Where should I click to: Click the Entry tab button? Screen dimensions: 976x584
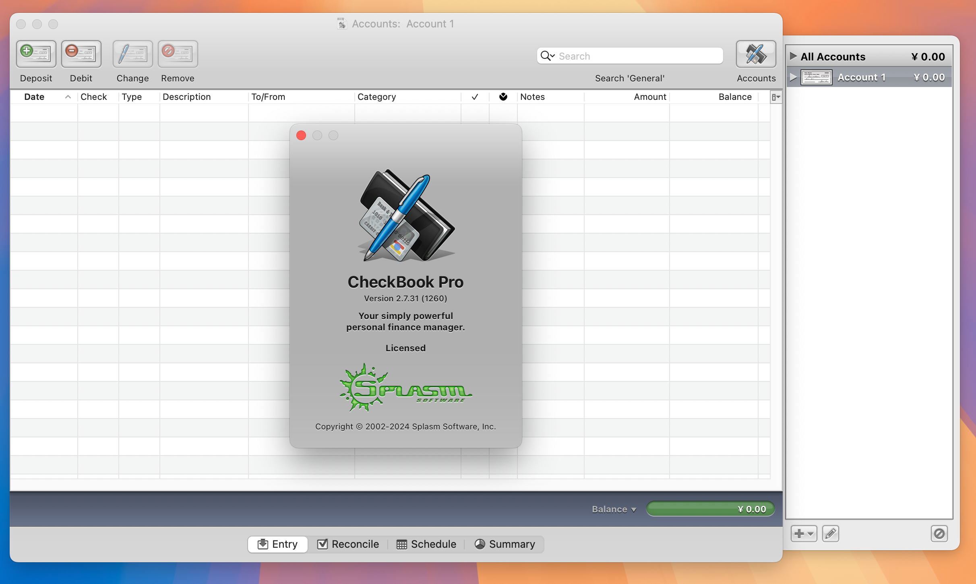tap(277, 544)
